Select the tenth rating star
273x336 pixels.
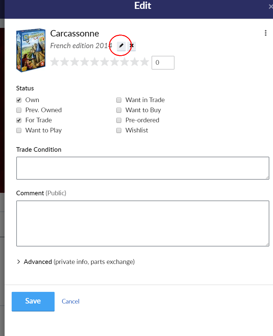click(145, 62)
